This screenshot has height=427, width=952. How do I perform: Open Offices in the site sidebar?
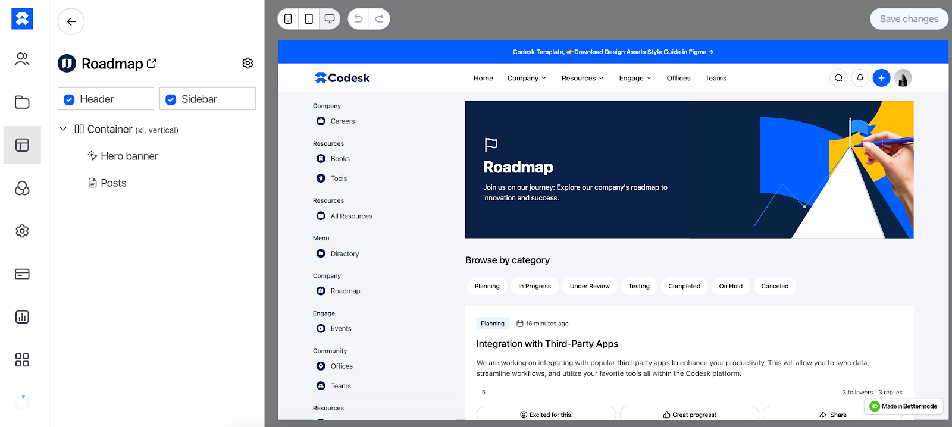click(335, 366)
